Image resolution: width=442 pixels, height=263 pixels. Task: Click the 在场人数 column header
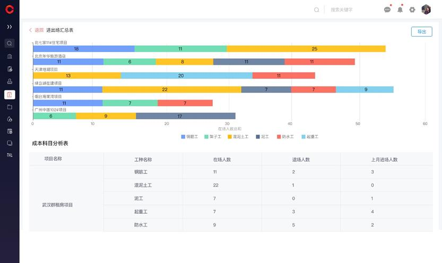click(x=222, y=159)
